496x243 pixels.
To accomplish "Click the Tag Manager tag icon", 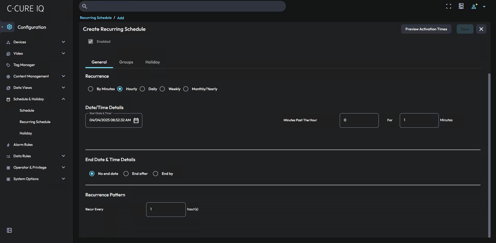I will [9, 65].
